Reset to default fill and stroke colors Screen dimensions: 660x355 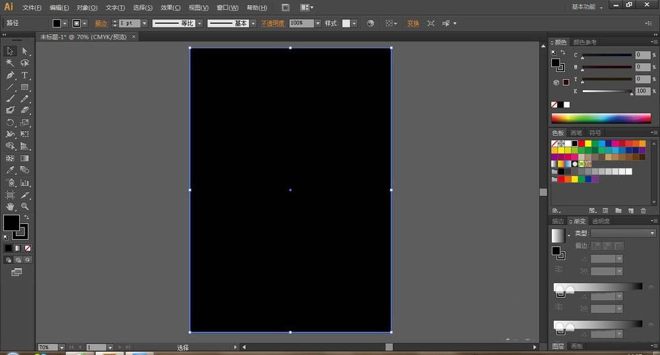tap(7, 236)
